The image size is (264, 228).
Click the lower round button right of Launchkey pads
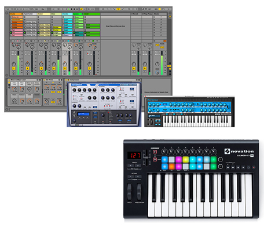(220, 167)
